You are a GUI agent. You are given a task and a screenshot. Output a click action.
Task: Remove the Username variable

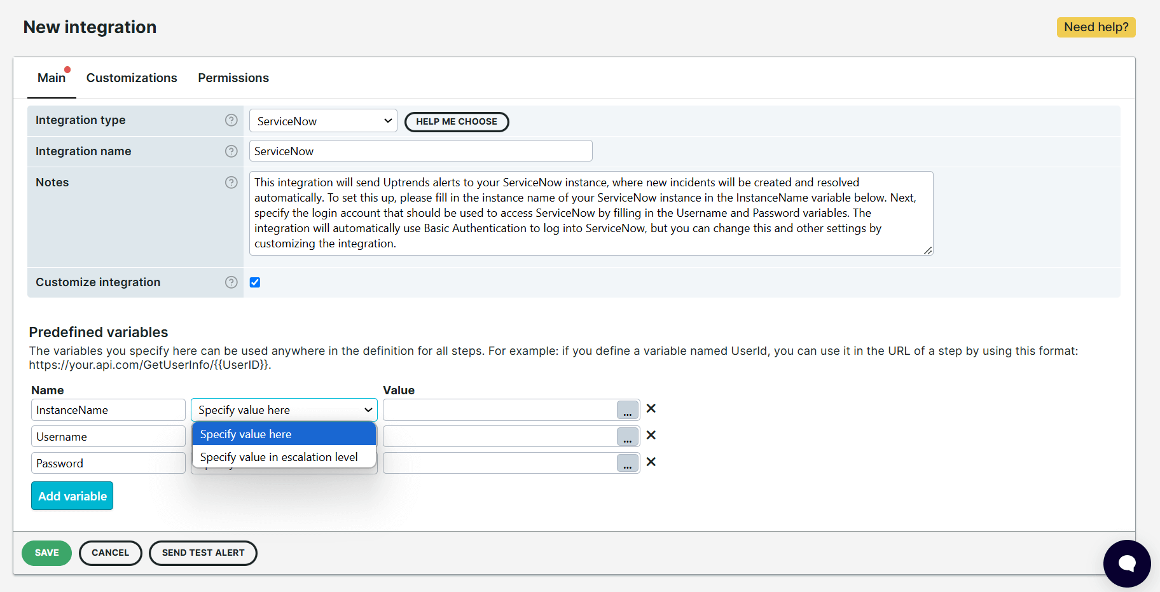[x=651, y=435]
